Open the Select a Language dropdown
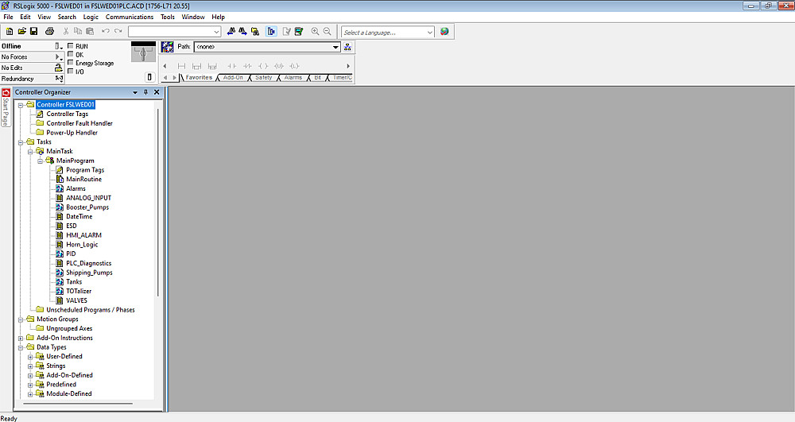The width and height of the screenshot is (795, 422). [x=430, y=32]
